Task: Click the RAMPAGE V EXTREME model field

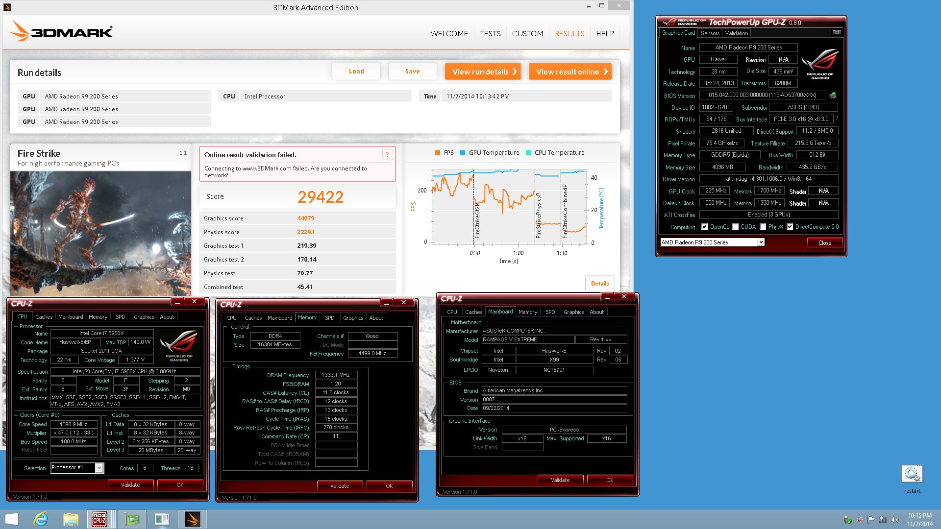Action: [528, 340]
